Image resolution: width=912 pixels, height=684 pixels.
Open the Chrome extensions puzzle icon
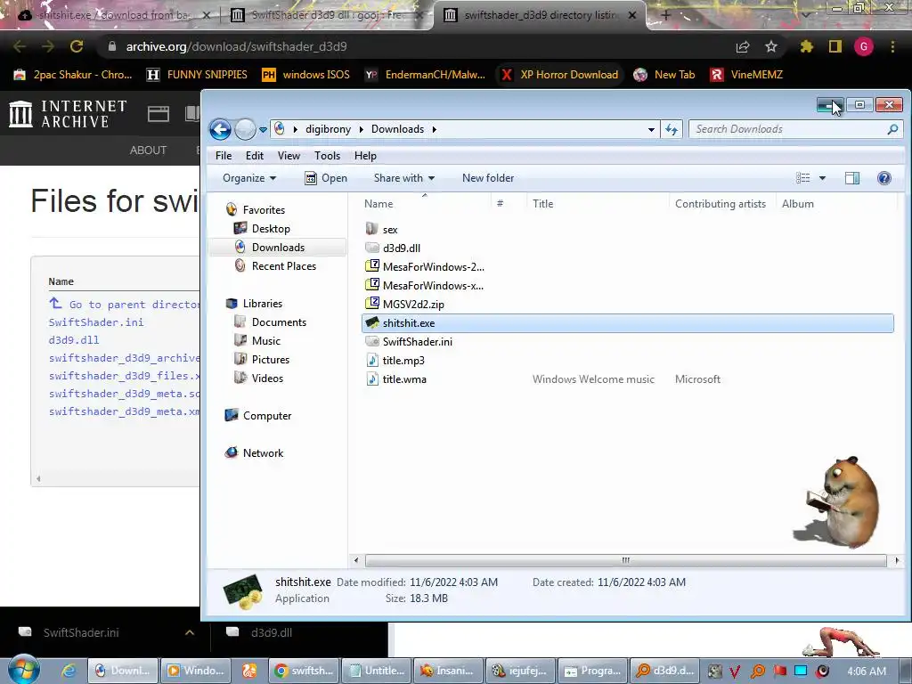(806, 46)
